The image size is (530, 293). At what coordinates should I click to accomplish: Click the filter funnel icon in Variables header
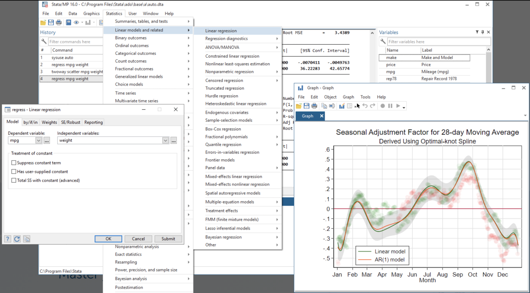477,32
